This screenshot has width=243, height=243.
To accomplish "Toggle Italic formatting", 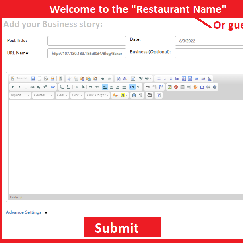I will pos(19,87).
